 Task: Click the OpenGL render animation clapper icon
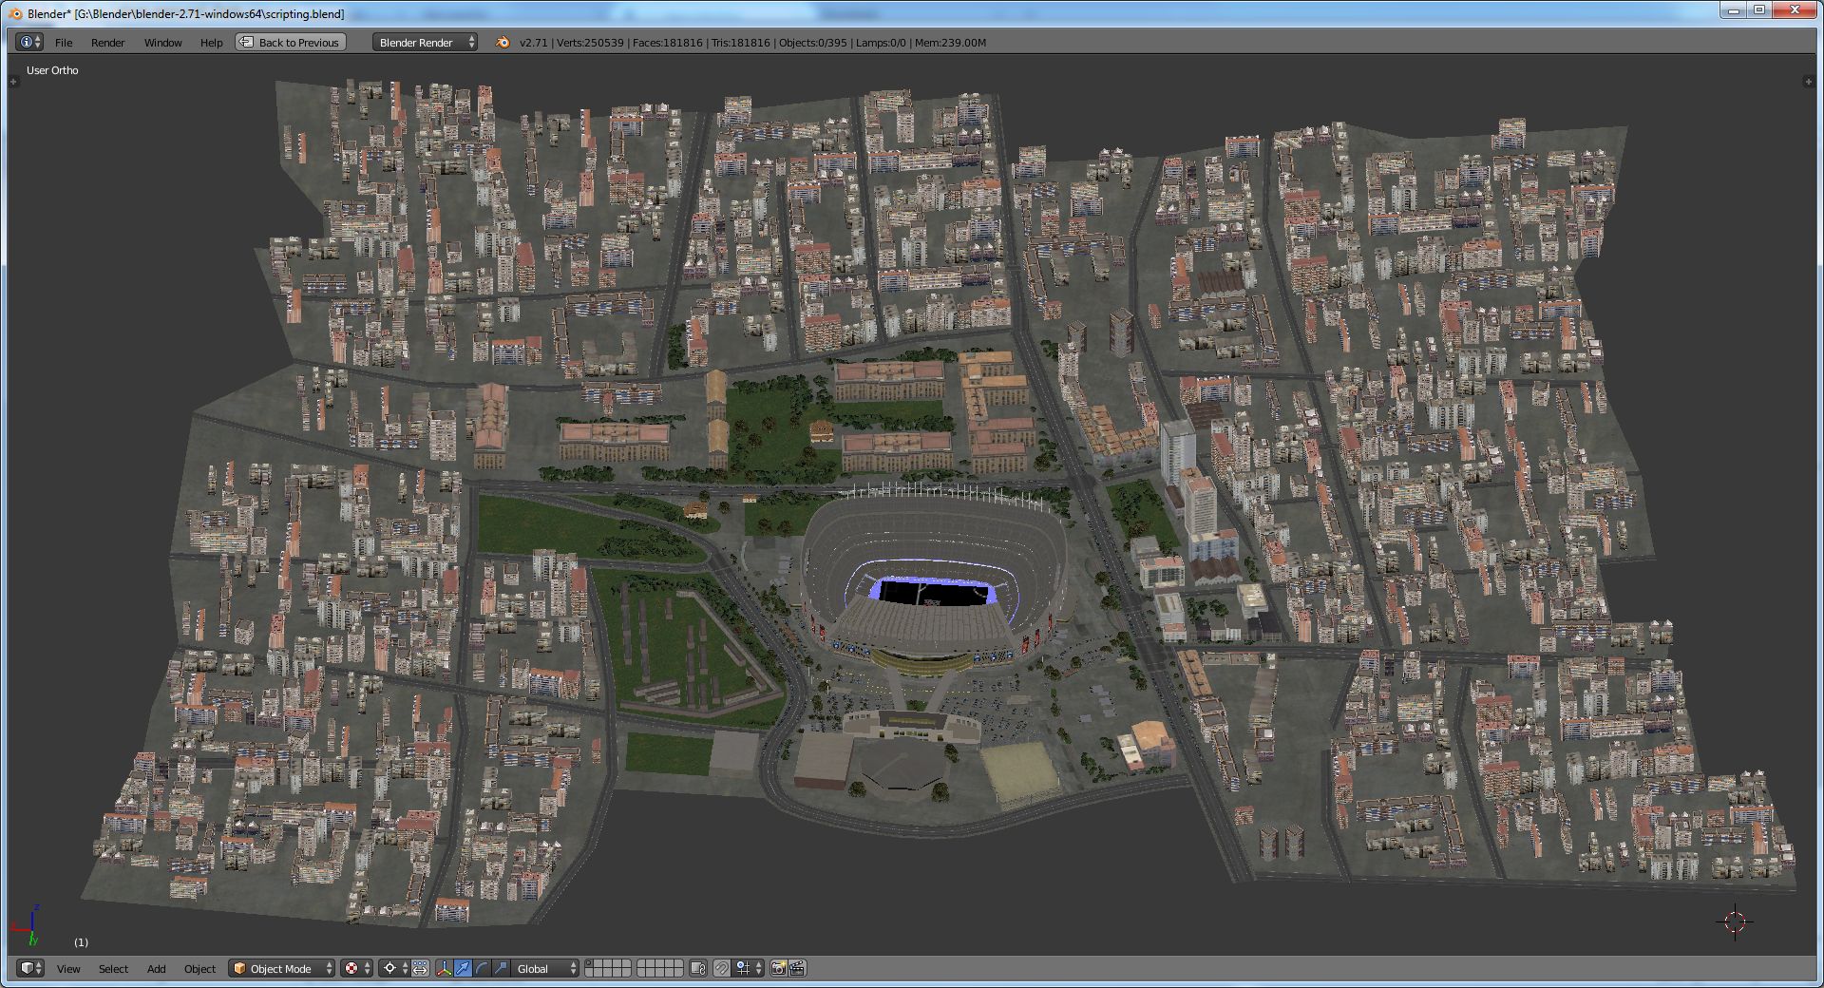tap(797, 968)
